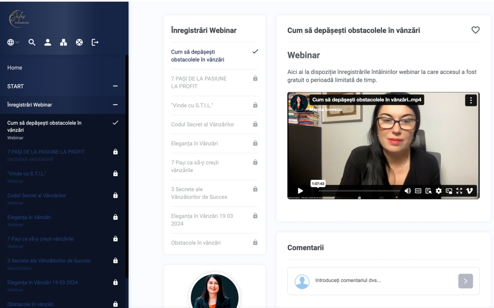Open the video transcript icon

pyautogui.click(x=428, y=191)
